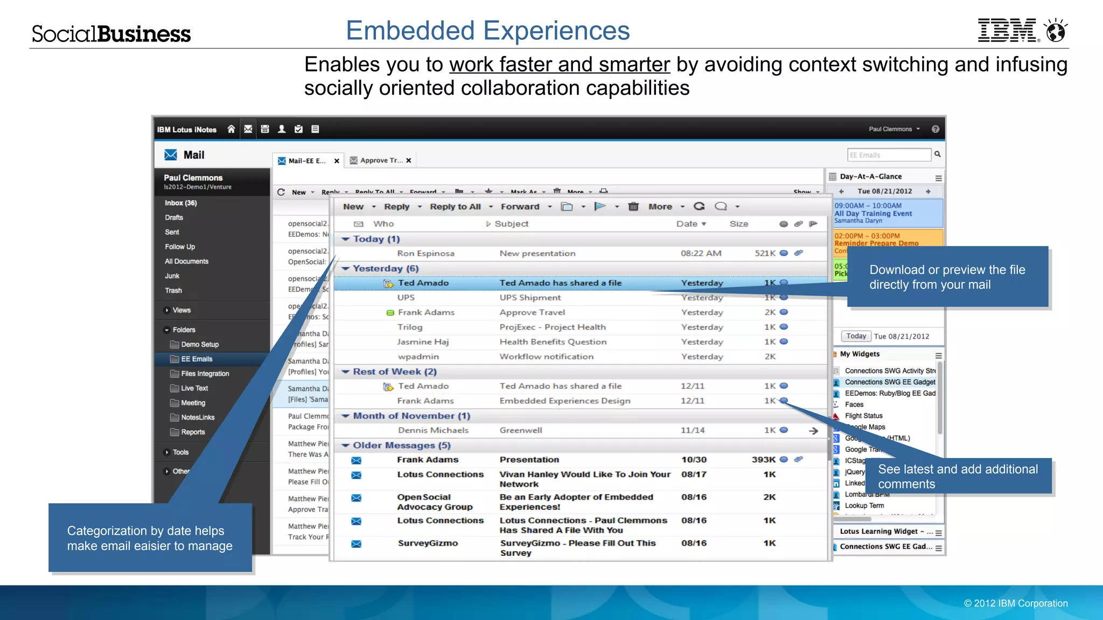
Task: Open the Notebook icon in top bar
Action: (x=315, y=129)
